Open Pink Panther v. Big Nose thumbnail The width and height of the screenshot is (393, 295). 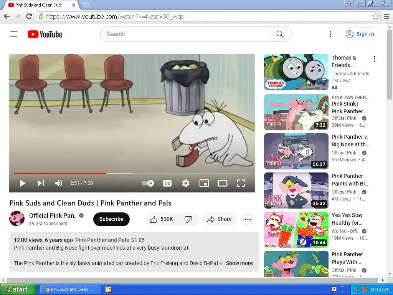coord(296,151)
